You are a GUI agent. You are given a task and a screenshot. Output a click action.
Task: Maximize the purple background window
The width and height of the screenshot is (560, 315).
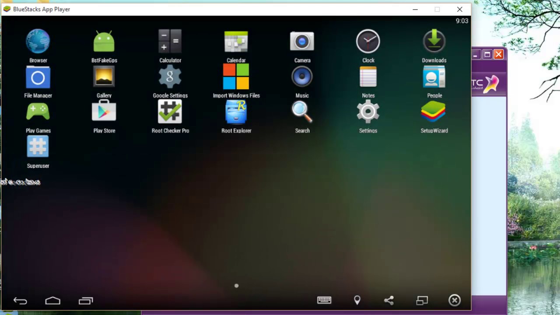tap(487, 54)
